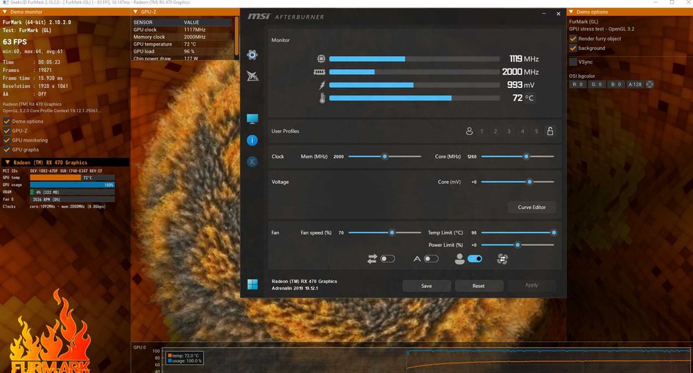Click the Reset button
Image resolution: width=693 pixels, height=373 pixels.
tap(479, 286)
